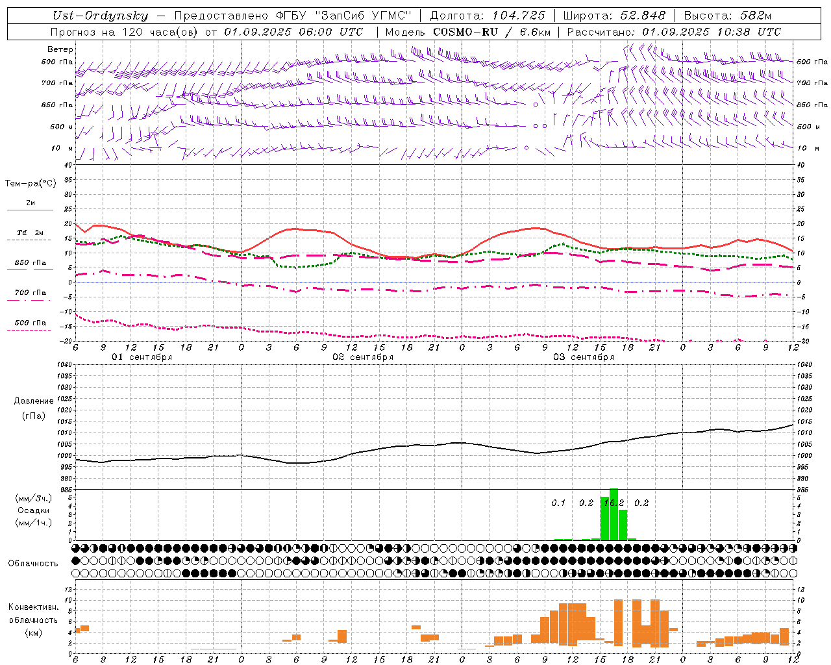Click the red 2м temperature legend line

[30, 210]
